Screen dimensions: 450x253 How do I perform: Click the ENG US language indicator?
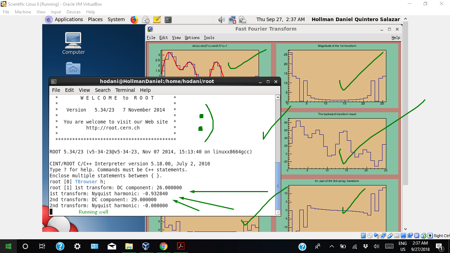click(403, 246)
